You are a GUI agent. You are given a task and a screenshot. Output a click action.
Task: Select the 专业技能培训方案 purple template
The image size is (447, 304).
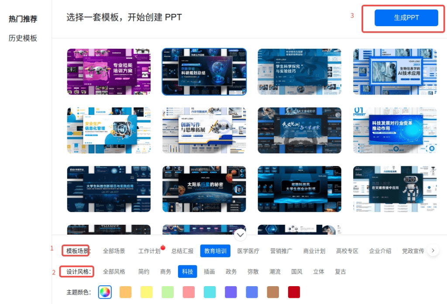109,72
